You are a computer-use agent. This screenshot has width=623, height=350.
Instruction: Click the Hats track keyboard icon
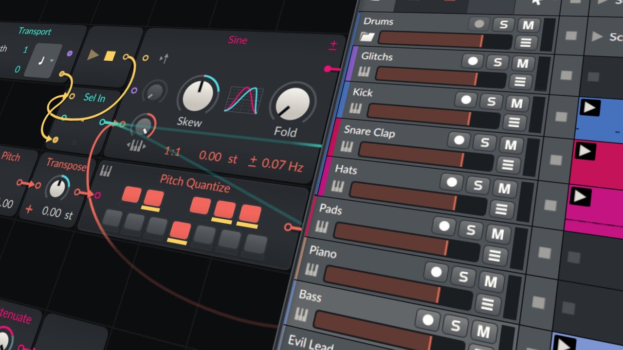[x=338, y=186]
